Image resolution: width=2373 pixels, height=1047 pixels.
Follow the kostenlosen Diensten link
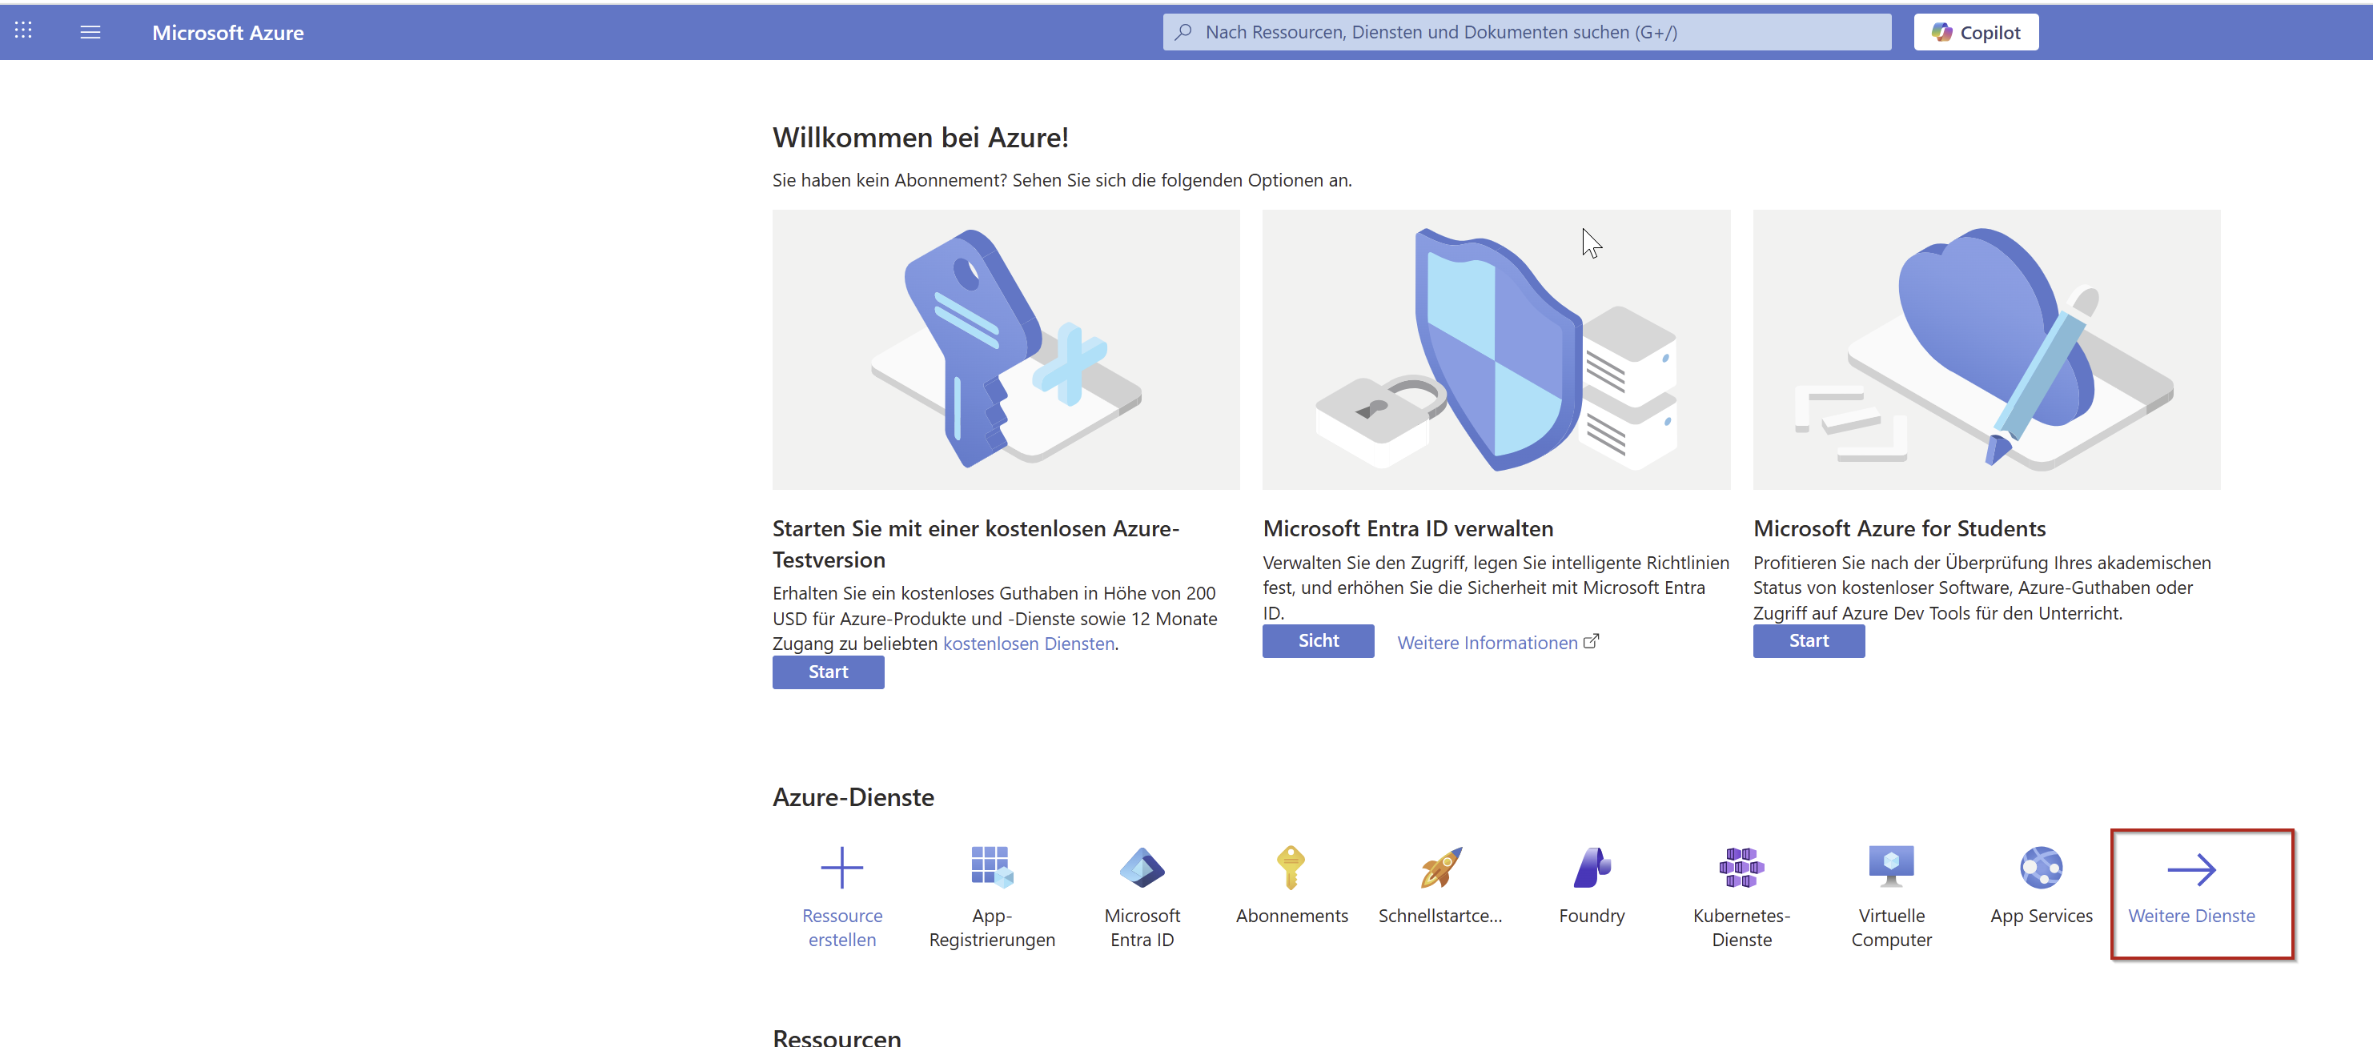(1029, 644)
